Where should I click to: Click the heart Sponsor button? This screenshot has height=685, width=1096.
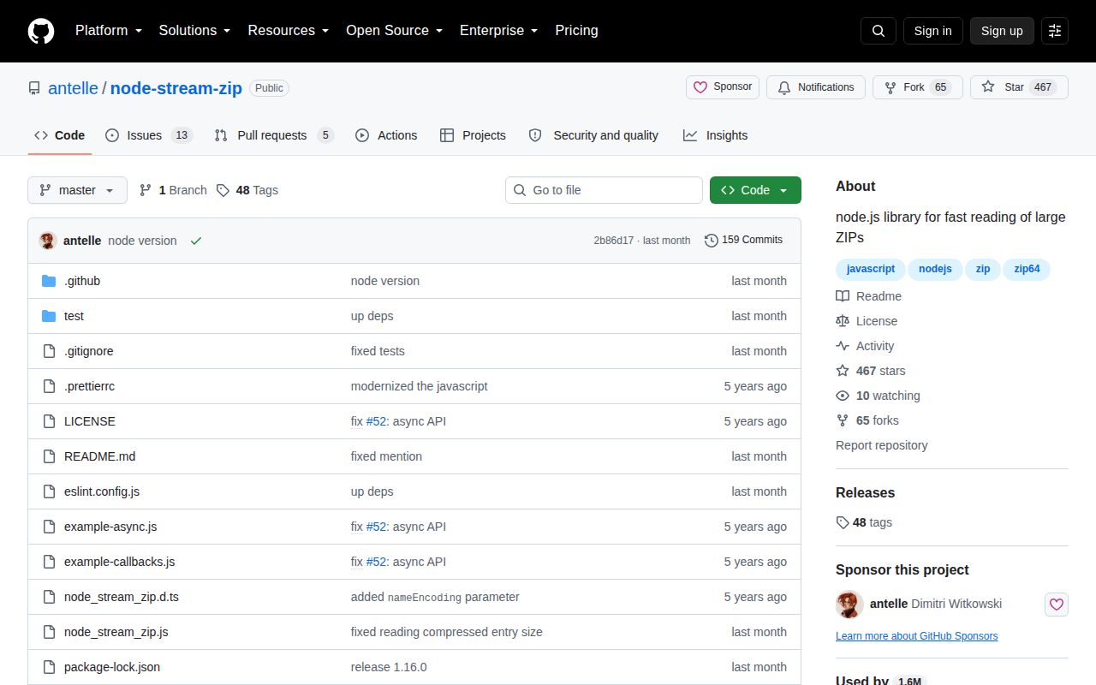tap(723, 87)
